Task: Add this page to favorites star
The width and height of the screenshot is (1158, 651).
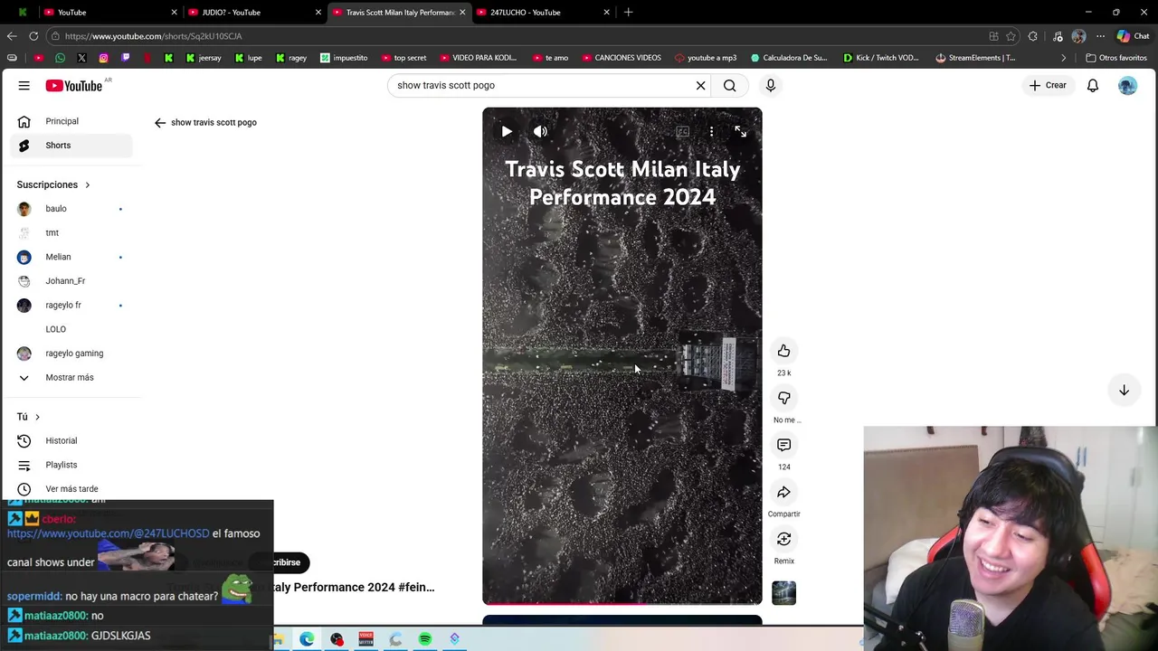Action: tap(1011, 36)
